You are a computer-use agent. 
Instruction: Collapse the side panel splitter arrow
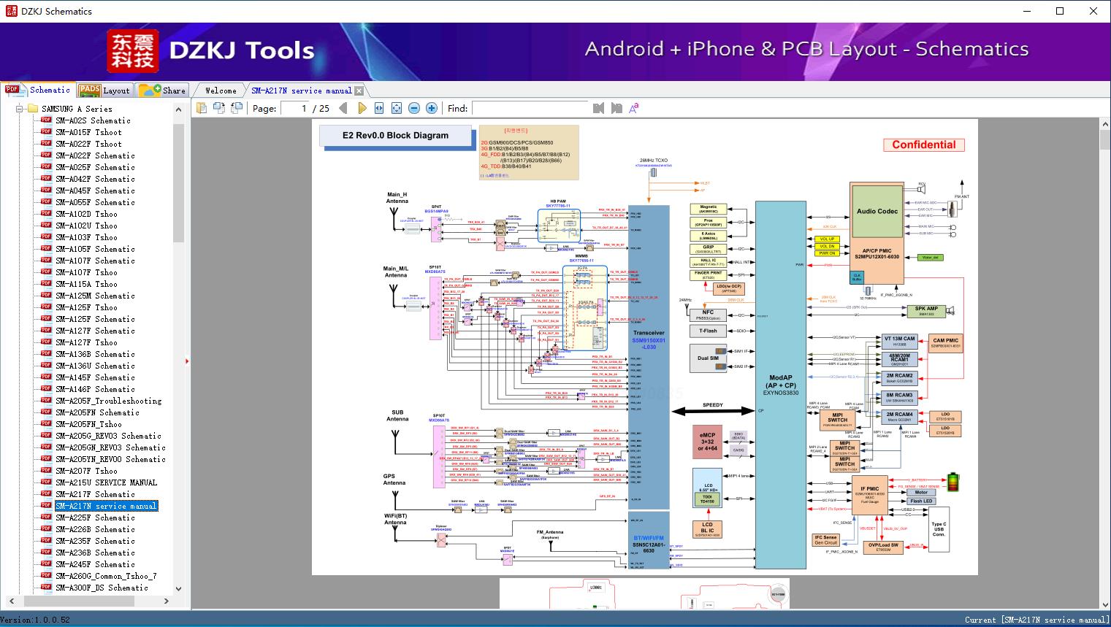187,361
